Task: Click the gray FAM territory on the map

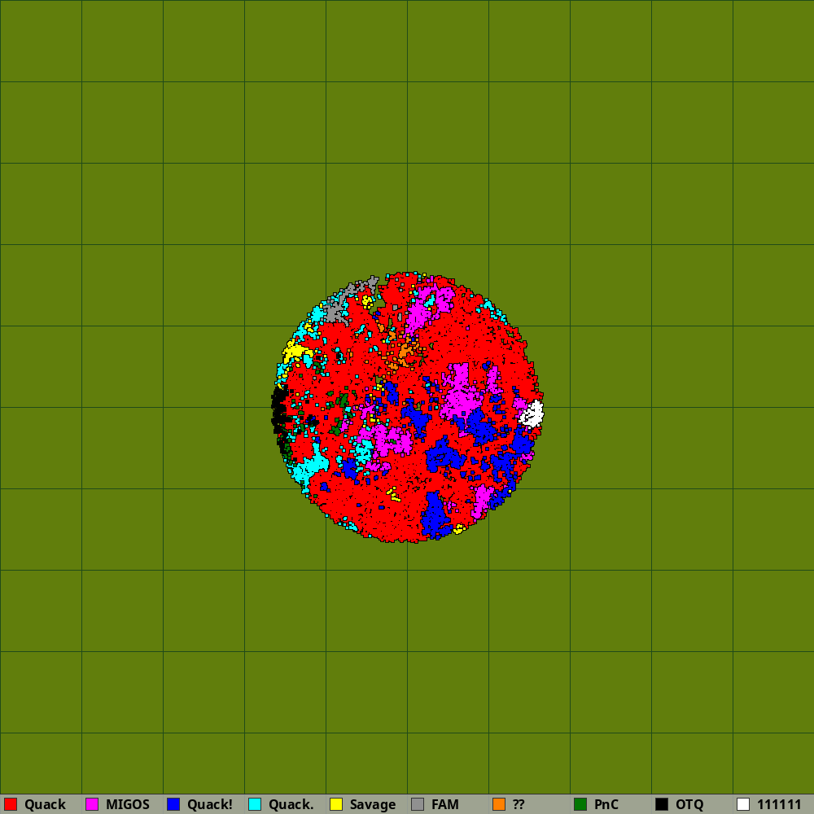Action: pos(336,311)
